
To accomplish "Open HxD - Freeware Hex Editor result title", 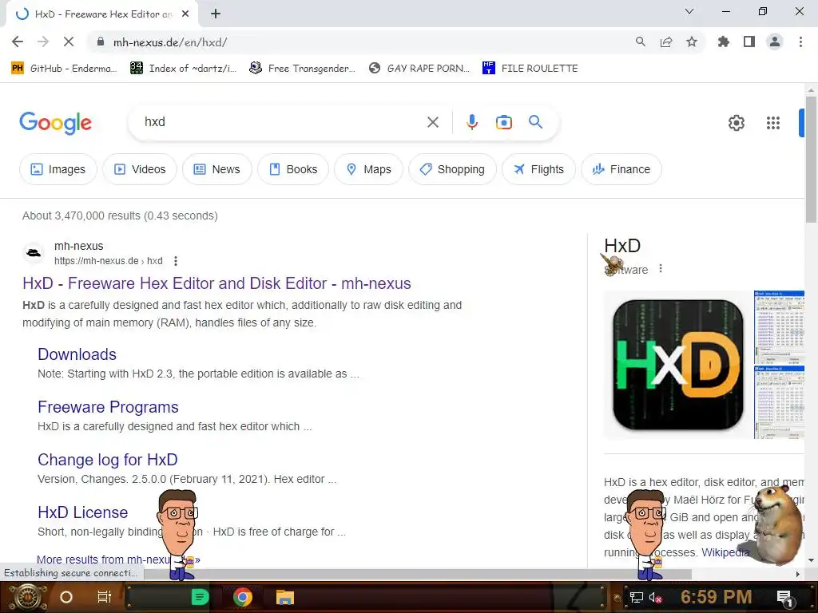I will (216, 283).
